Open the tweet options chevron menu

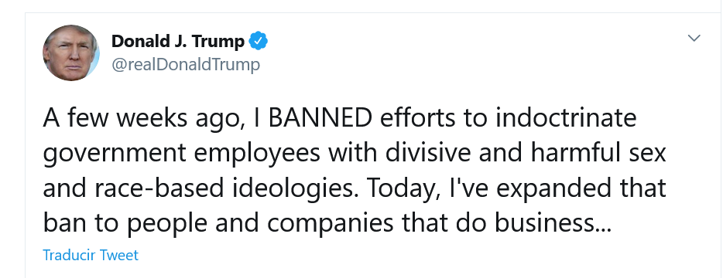(x=694, y=38)
